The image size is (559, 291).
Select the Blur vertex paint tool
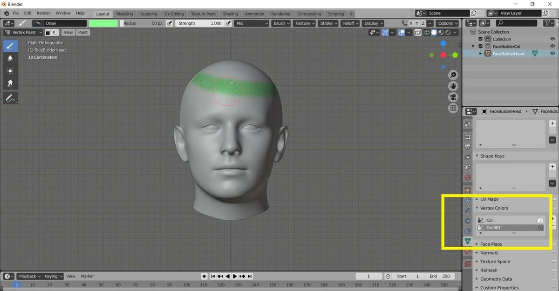click(10, 58)
